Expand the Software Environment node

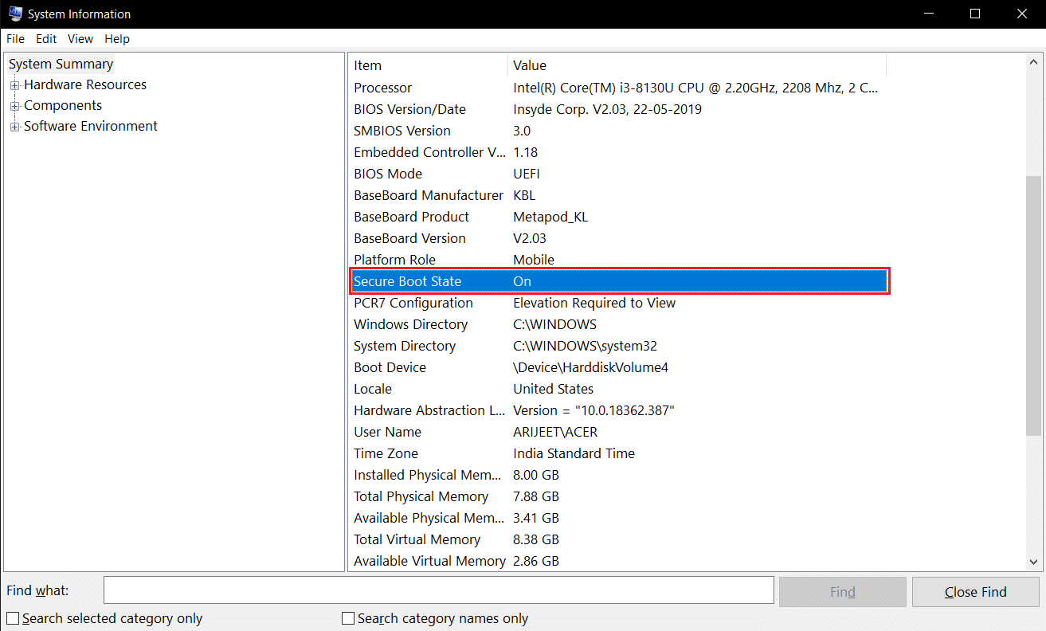coord(14,126)
